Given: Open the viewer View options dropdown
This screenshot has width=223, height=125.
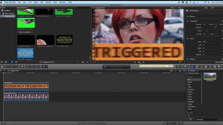Looking at the screenshot, I should point(180,8).
